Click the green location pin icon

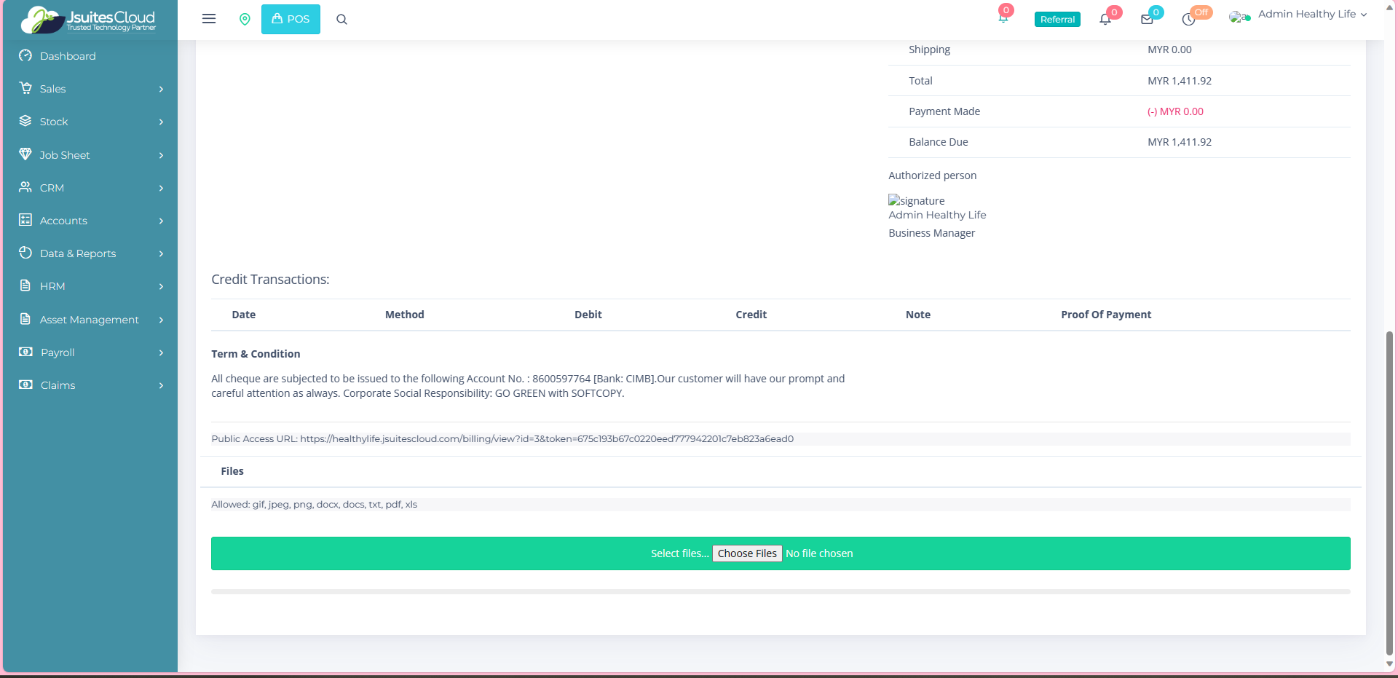coord(245,19)
